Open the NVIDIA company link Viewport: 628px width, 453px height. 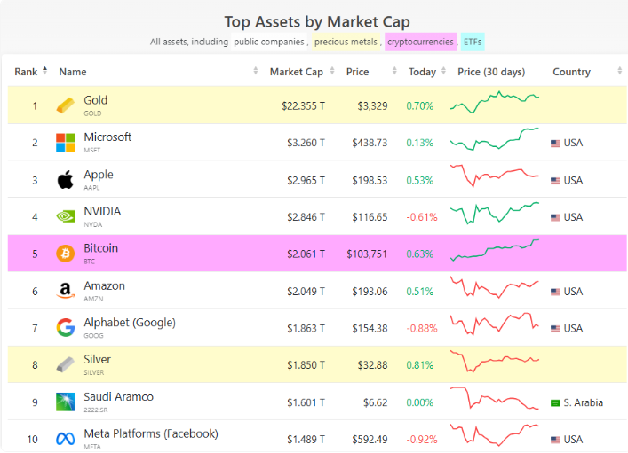[102, 212]
